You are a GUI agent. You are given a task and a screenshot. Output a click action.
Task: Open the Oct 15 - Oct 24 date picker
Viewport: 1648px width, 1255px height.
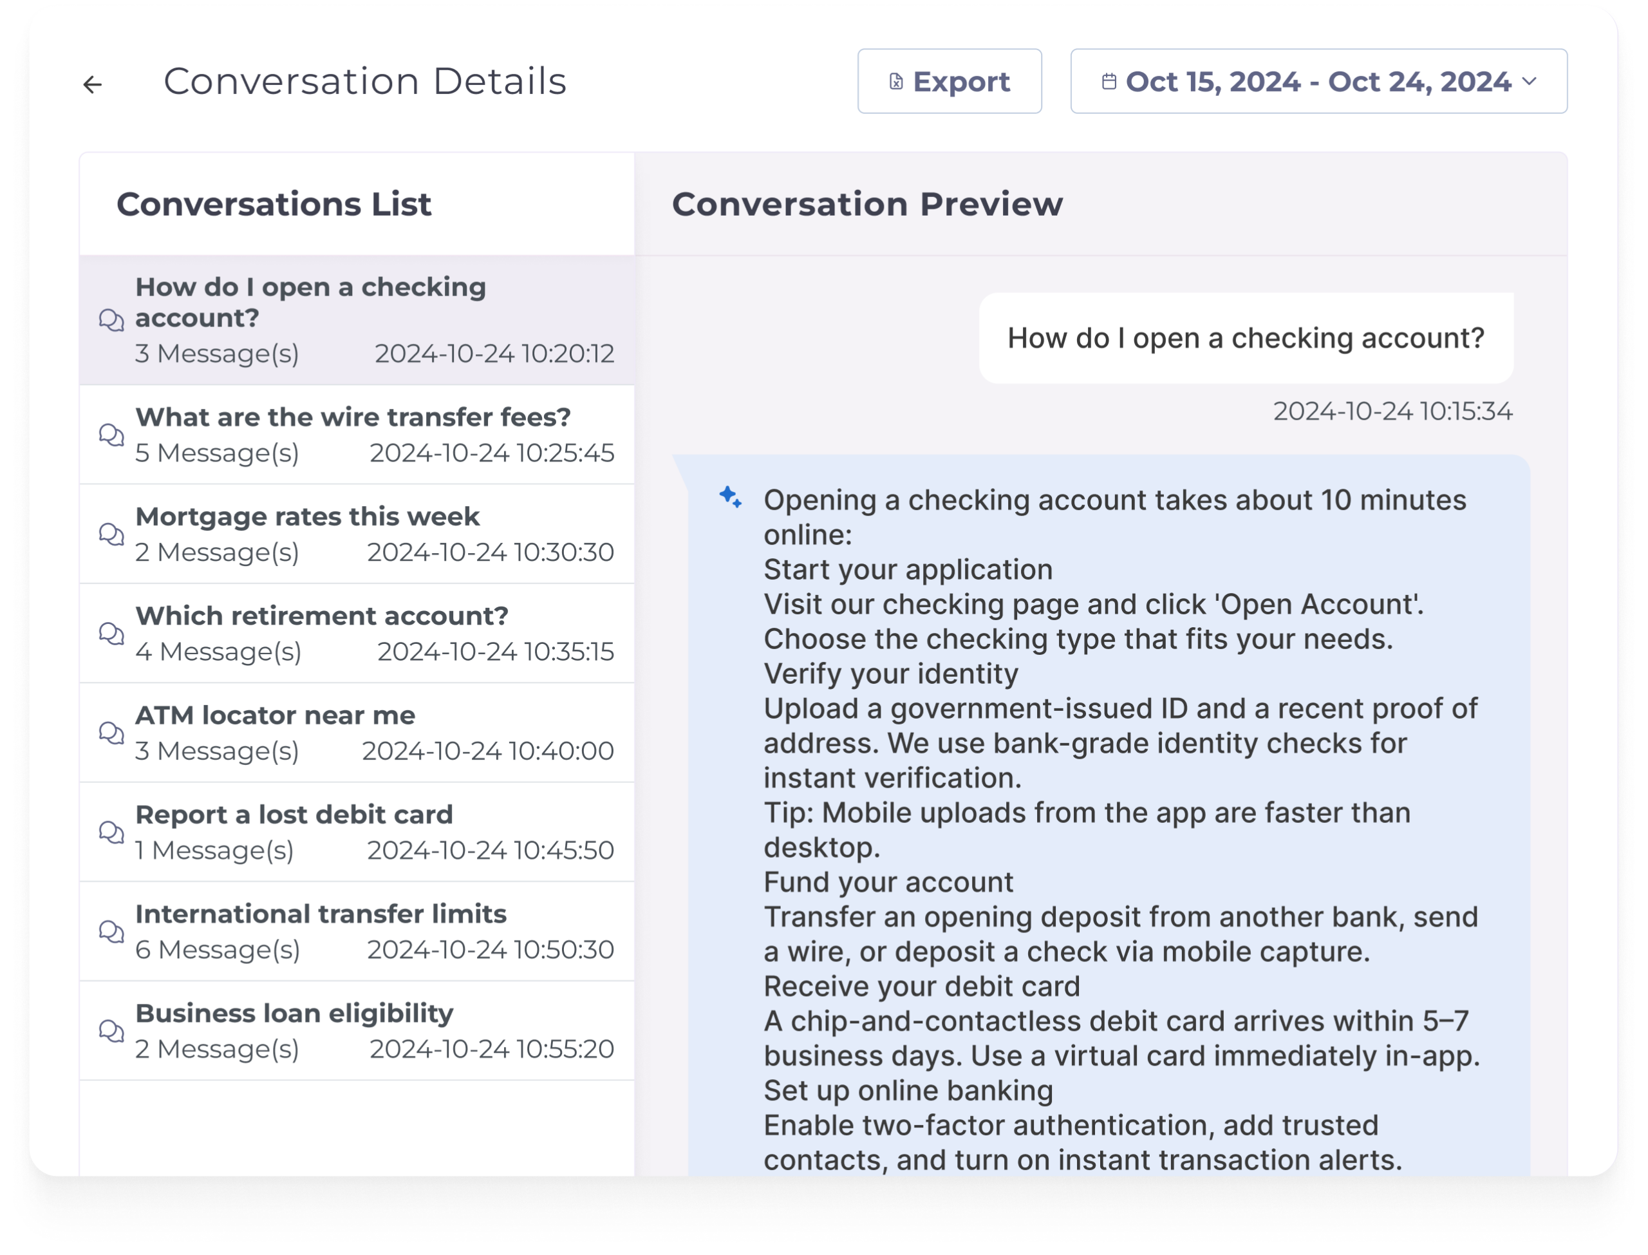(1317, 81)
